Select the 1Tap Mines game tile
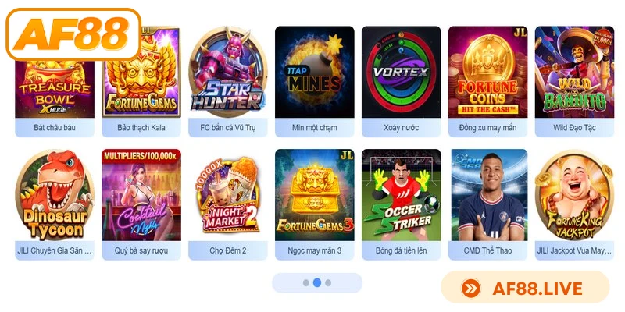Screen dimensions: 625x312 pos(315,72)
